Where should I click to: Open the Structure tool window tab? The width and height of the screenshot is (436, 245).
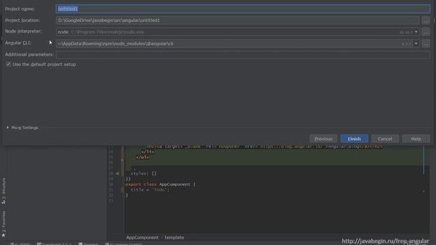click(3, 191)
